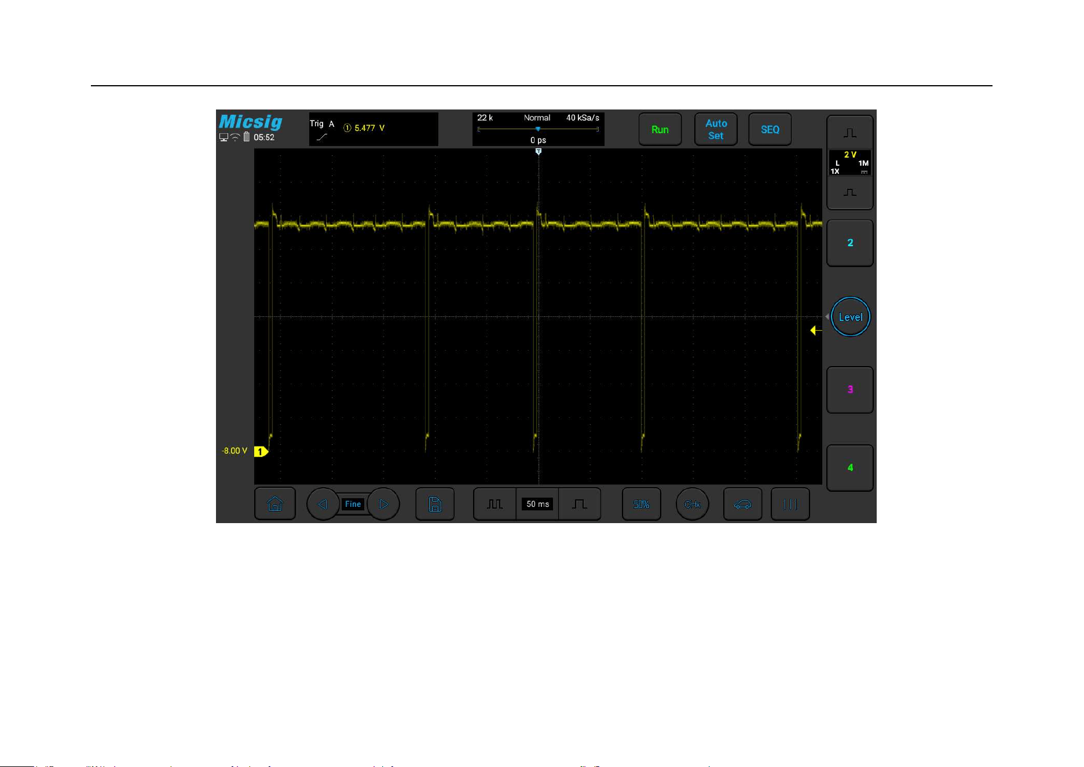Click the Micsig logo
Screen dimensions: 1084x767
[250, 122]
